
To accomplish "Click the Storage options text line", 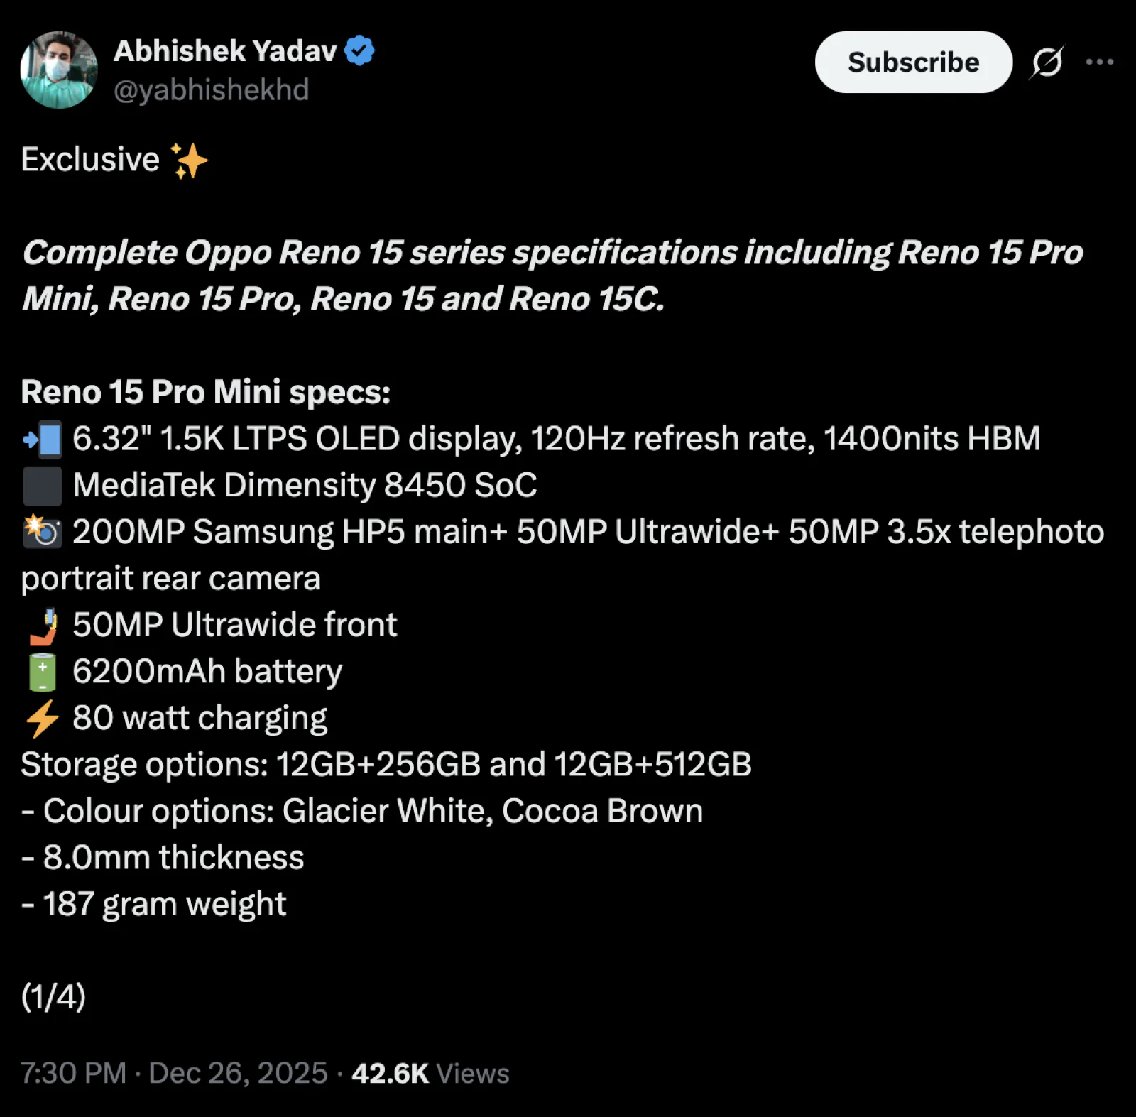I will pos(387,763).
